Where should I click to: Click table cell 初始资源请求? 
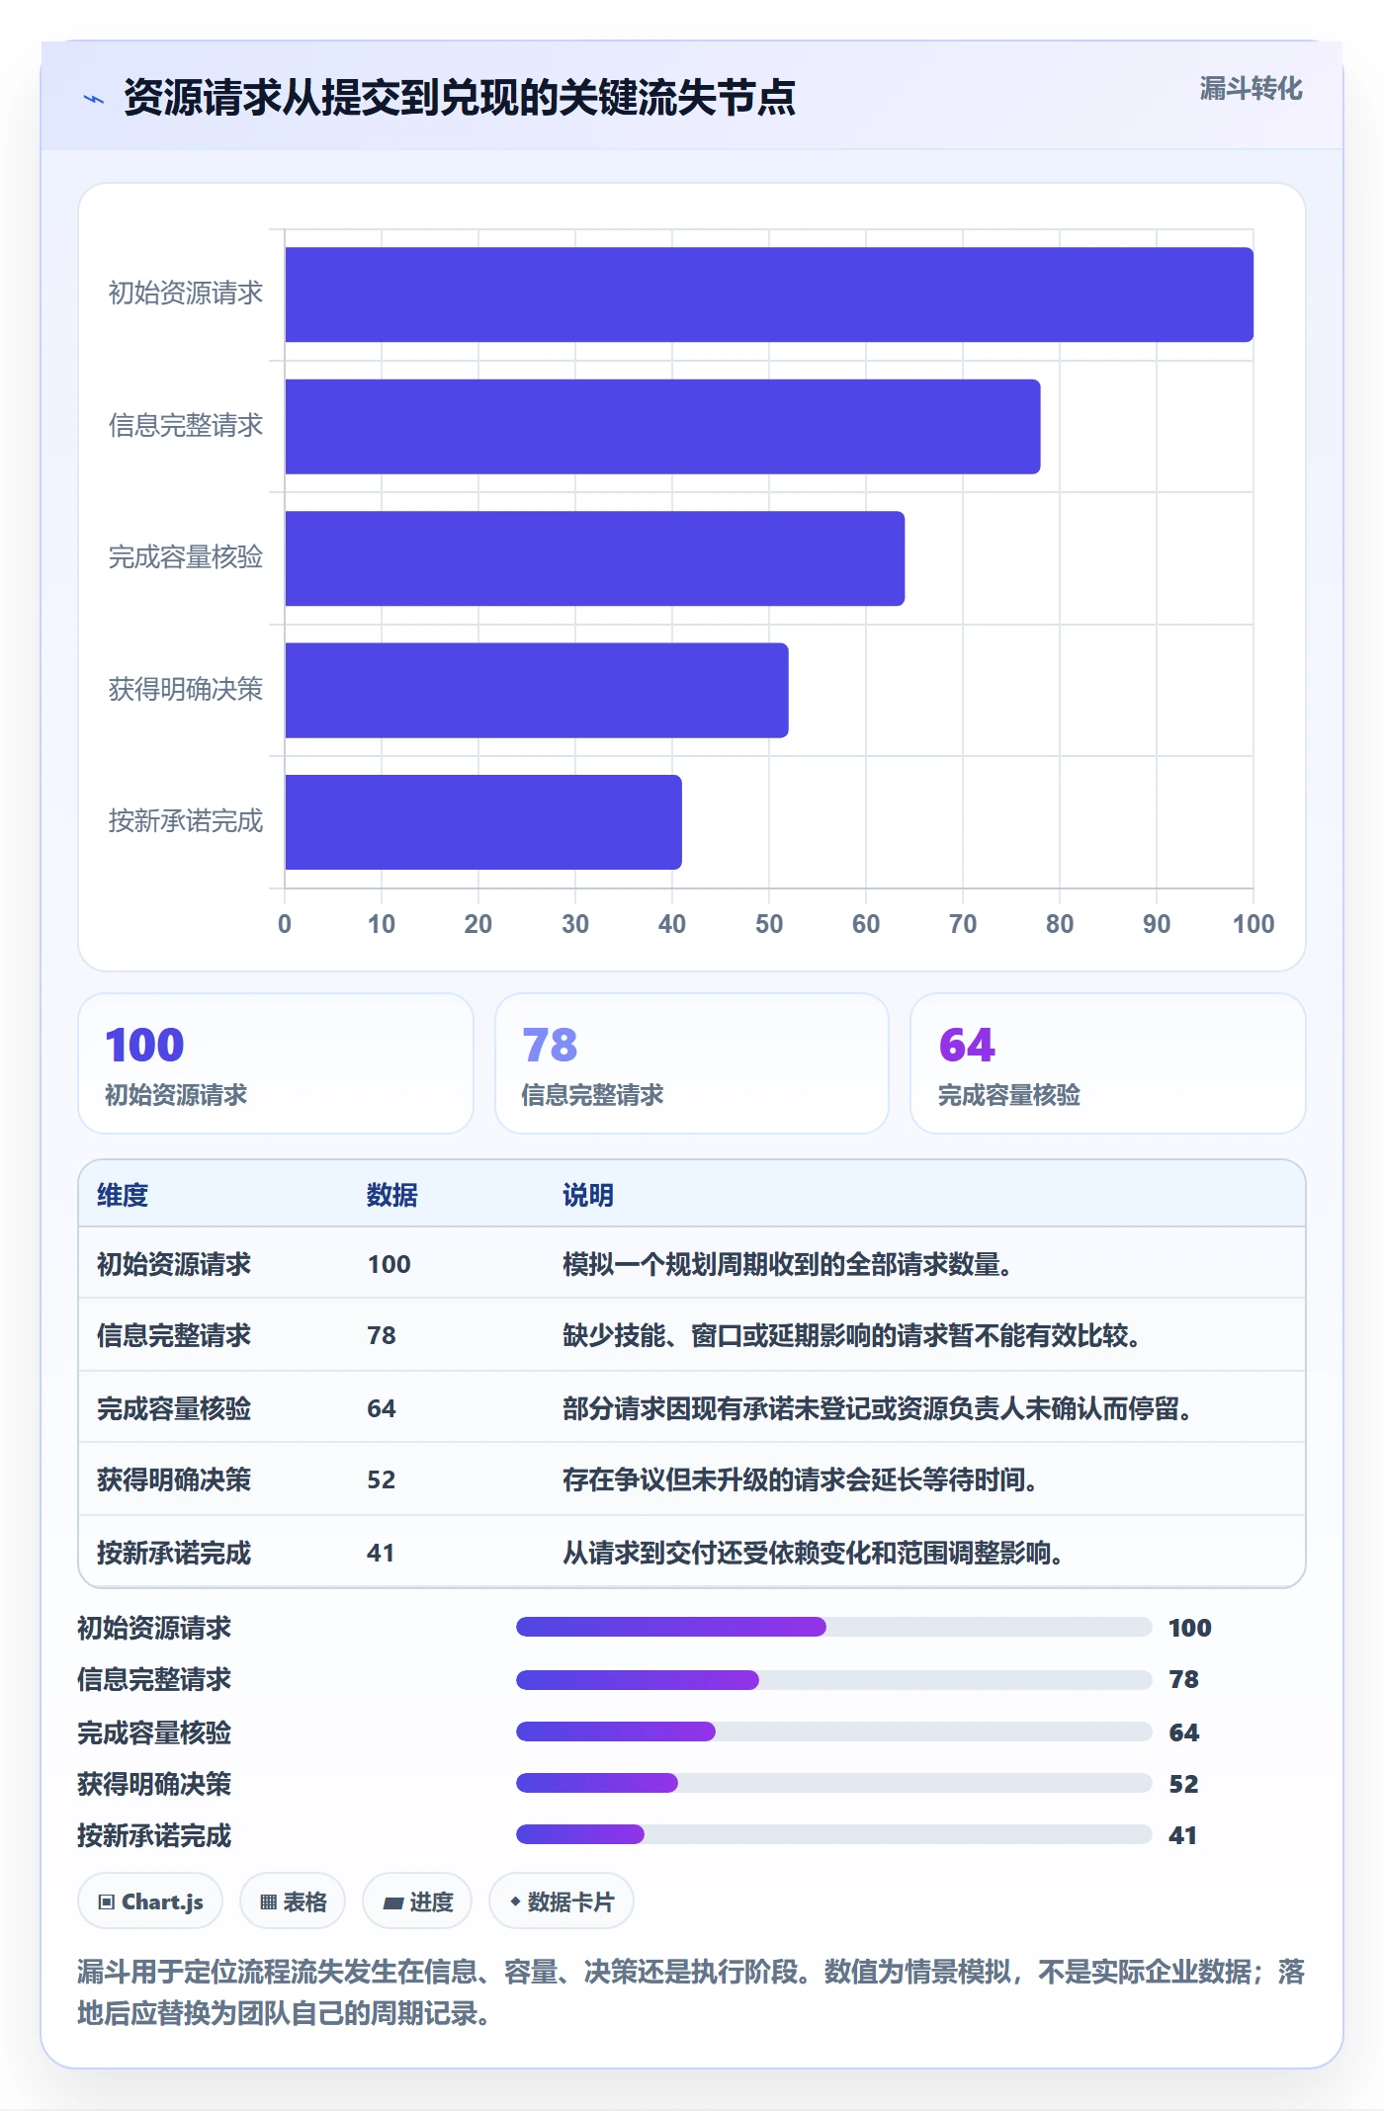pyautogui.click(x=174, y=1264)
